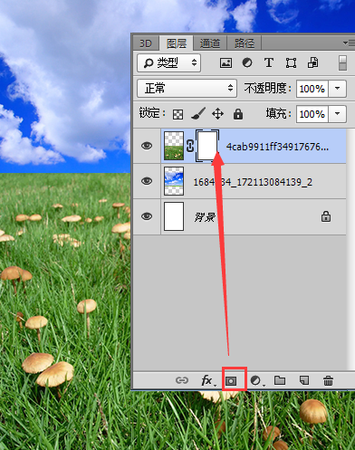Select the white layer mask thumbnail
Image resolution: width=355 pixels, height=450 pixels.
tap(207, 146)
